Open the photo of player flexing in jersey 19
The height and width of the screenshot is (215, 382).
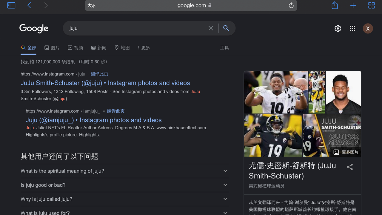coord(273,135)
